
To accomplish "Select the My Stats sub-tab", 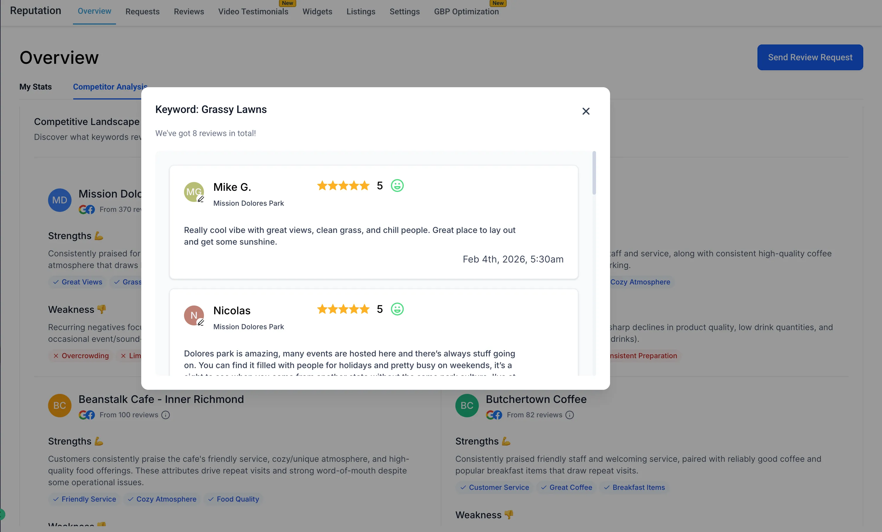I will [x=35, y=87].
